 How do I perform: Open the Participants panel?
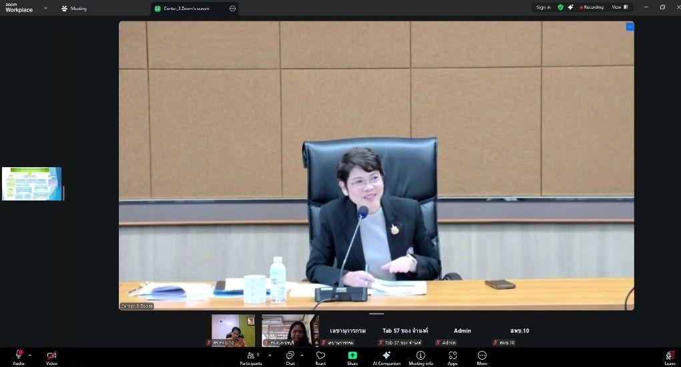click(250, 356)
